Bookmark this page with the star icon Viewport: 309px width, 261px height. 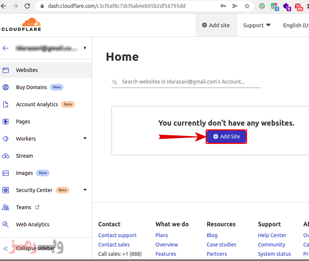pyautogui.click(x=247, y=6)
